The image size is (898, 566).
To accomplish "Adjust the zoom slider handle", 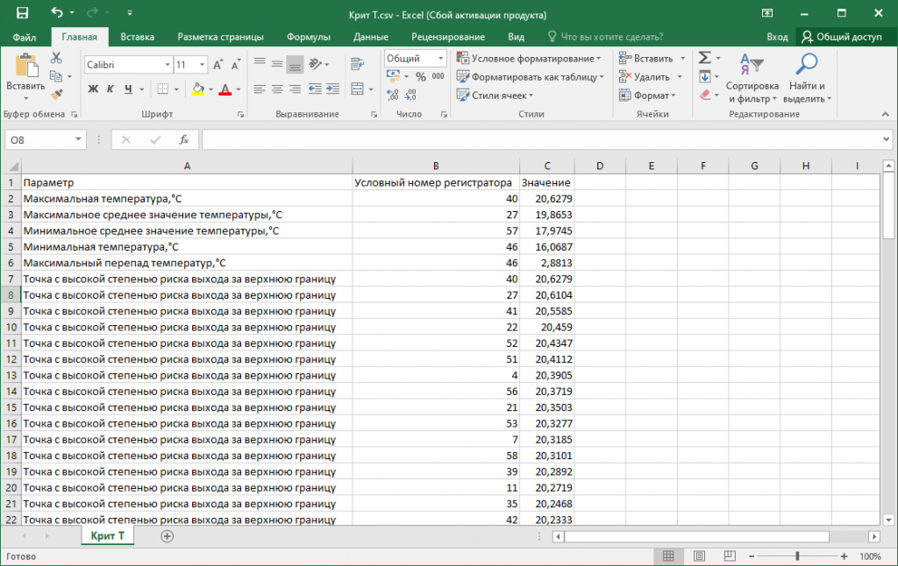I will [x=796, y=556].
